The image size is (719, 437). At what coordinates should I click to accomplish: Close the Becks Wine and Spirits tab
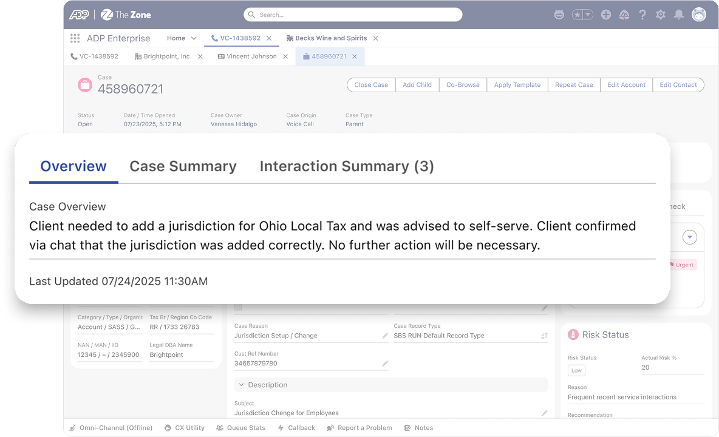coord(375,38)
